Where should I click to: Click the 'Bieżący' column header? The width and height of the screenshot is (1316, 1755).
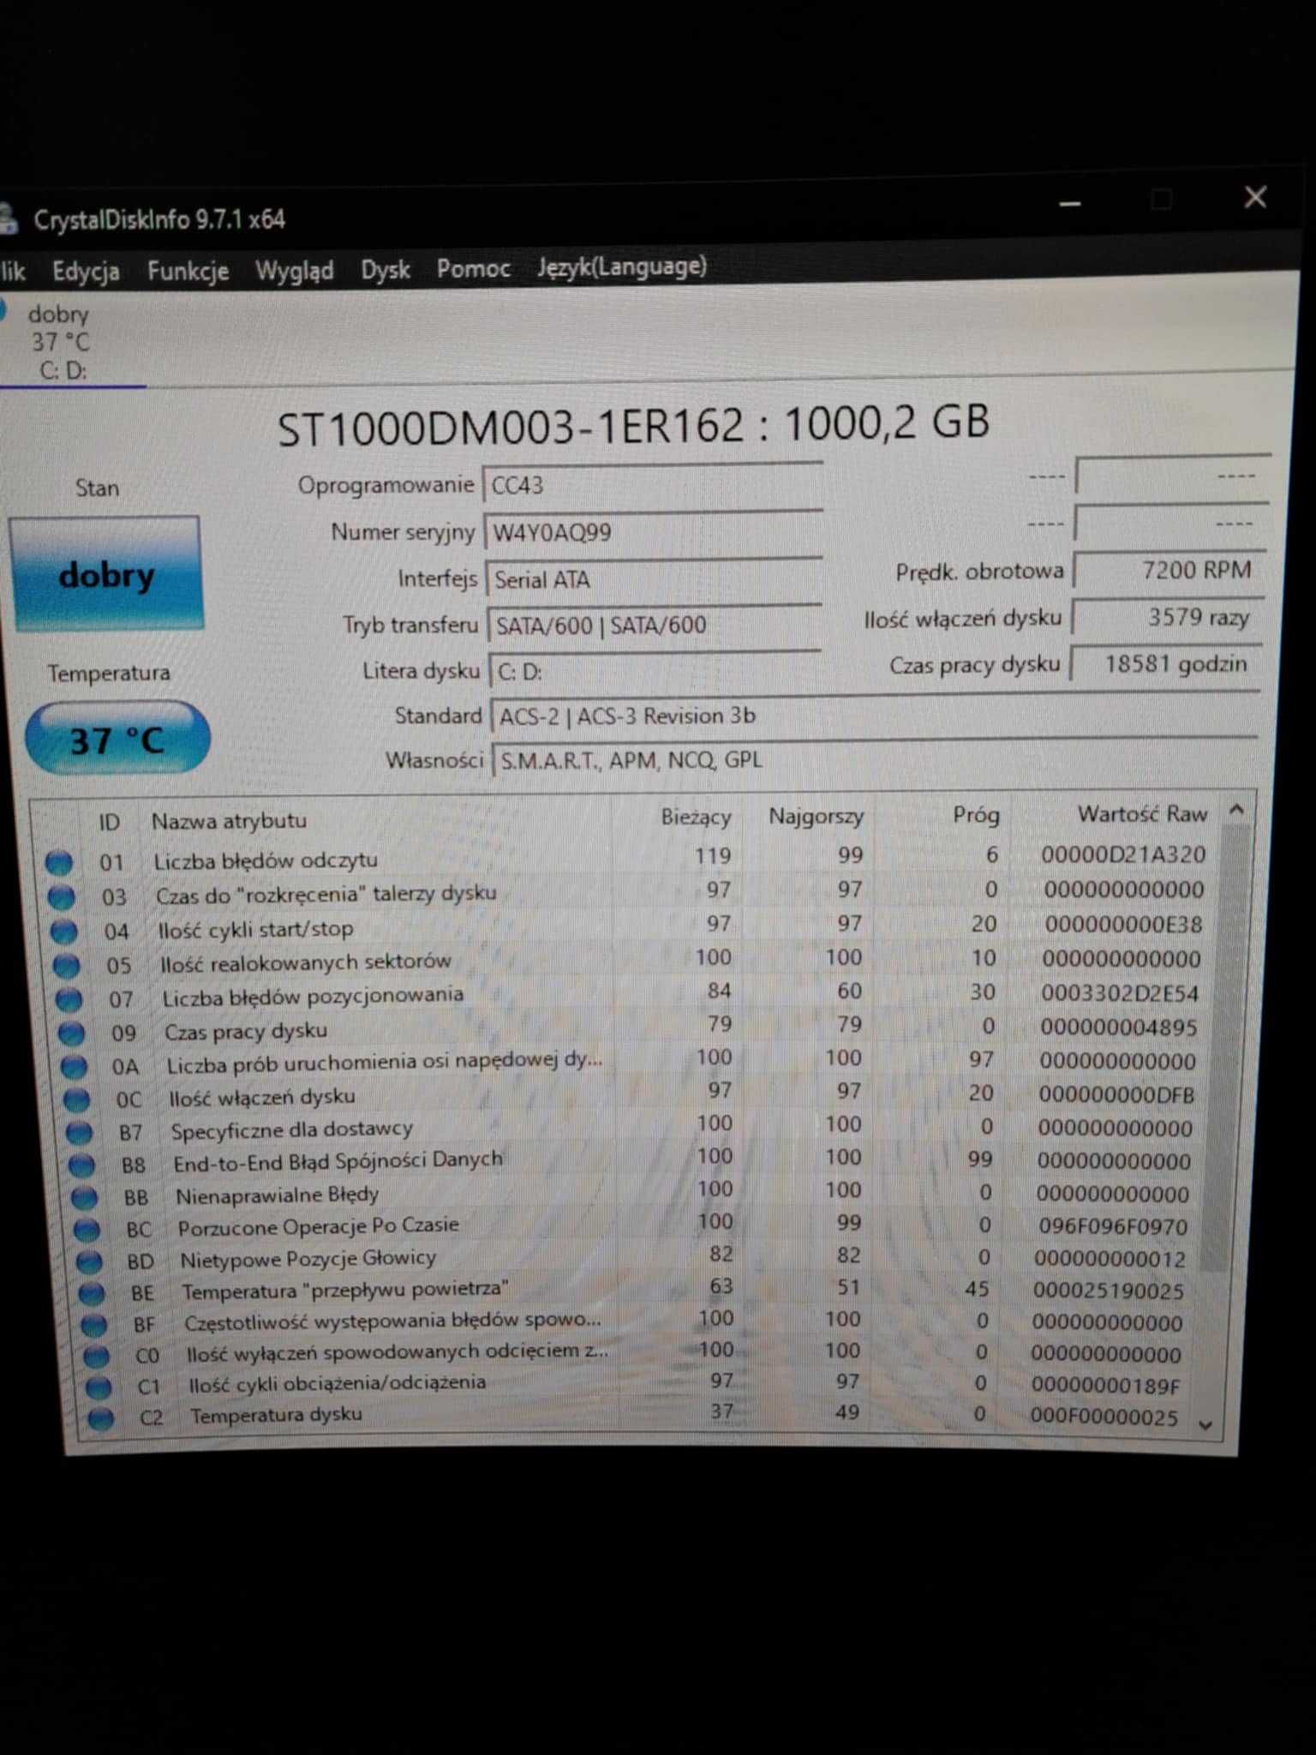696,817
